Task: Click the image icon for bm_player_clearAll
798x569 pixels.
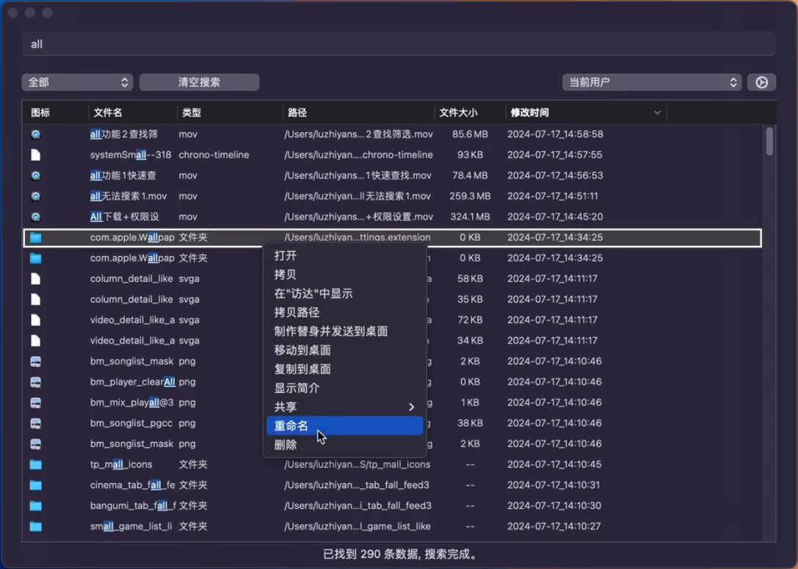Action: click(36, 383)
